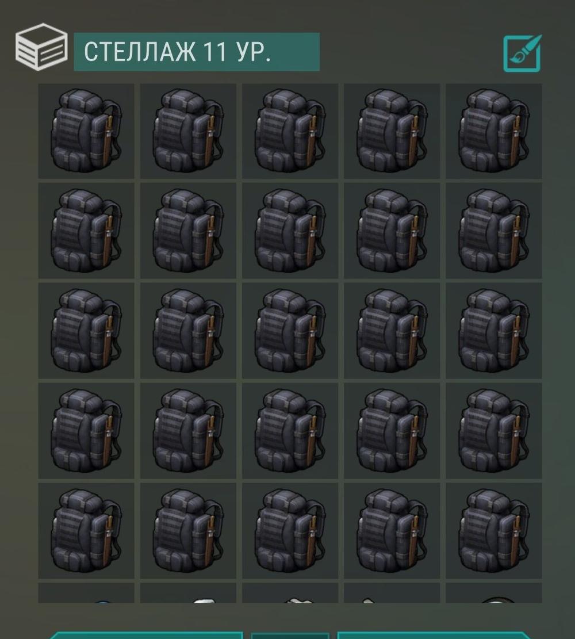This screenshot has width=575, height=639.
Task: Choose backpack in fifth row, fifth column
Action: [x=493, y=531]
